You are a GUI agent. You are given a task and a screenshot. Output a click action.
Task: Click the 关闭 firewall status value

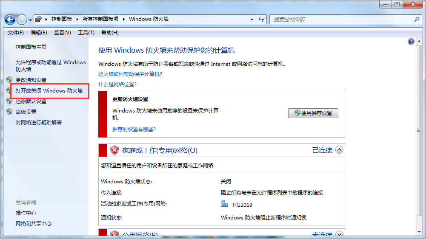(226, 182)
